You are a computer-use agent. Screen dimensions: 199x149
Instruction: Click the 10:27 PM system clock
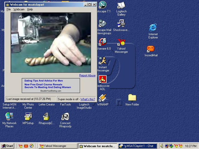tap(191, 146)
